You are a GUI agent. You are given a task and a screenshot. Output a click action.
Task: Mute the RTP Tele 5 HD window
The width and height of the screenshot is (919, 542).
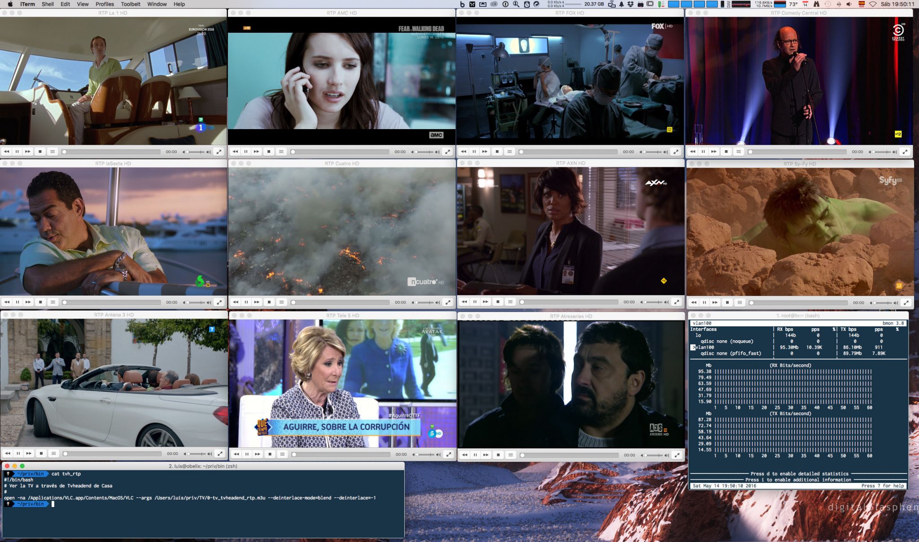[414, 455]
